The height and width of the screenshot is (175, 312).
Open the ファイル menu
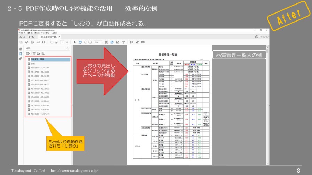pyautogui.click(x=21, y=33)
